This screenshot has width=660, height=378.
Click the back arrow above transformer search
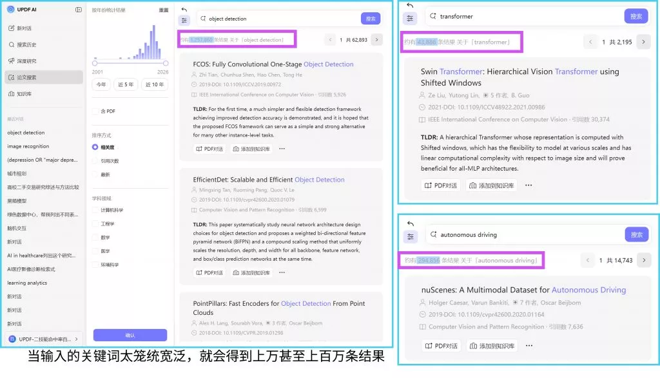point(410,5)
